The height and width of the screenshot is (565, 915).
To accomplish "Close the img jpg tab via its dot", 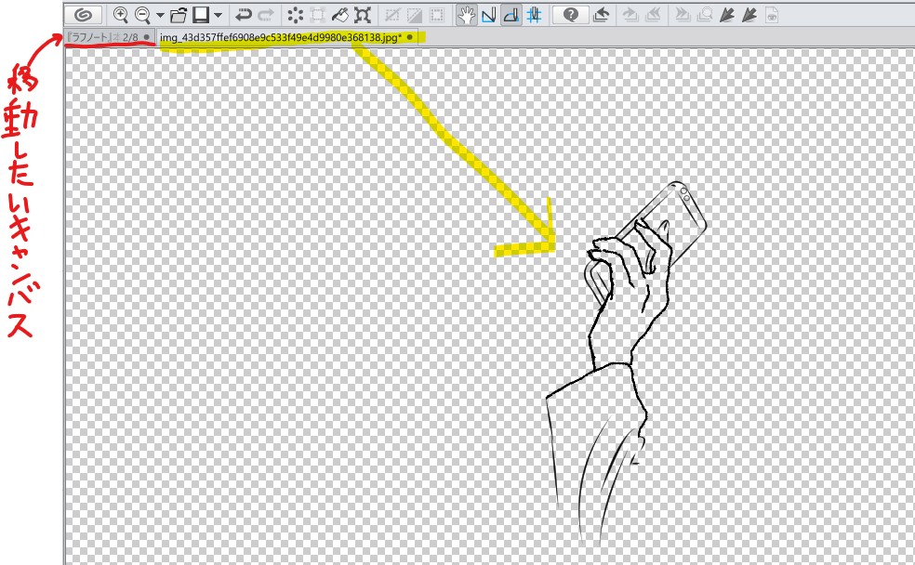I will pyautogui.click(x=410, y=37).
